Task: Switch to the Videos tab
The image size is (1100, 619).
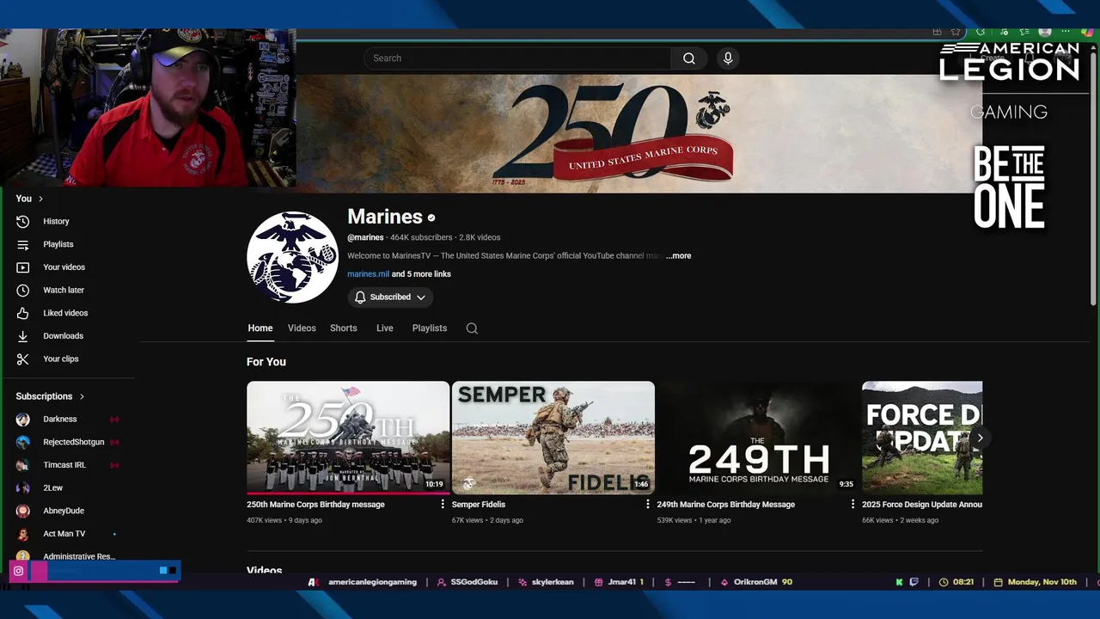Action: (x=302, y=328)
